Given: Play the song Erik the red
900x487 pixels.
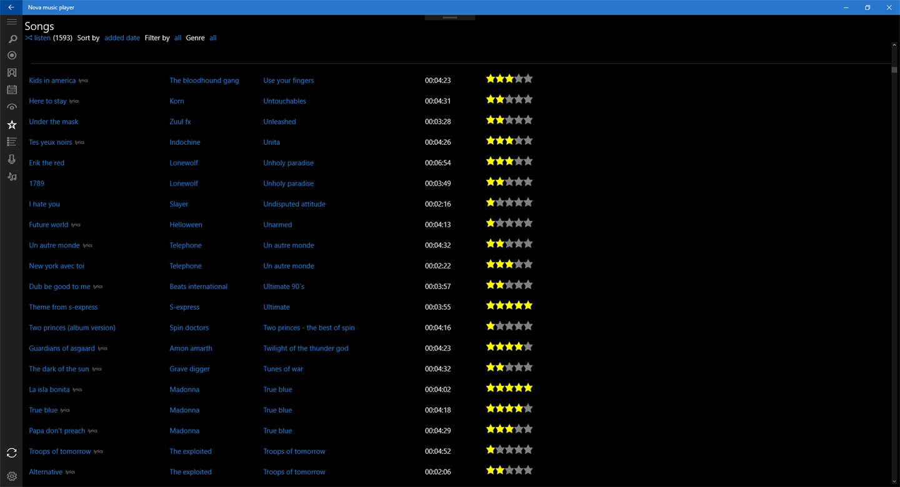Looking at the screenshot, I should click(46, 163).
